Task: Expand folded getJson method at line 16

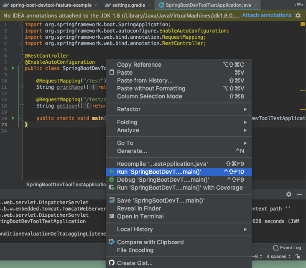Action: 22,106
